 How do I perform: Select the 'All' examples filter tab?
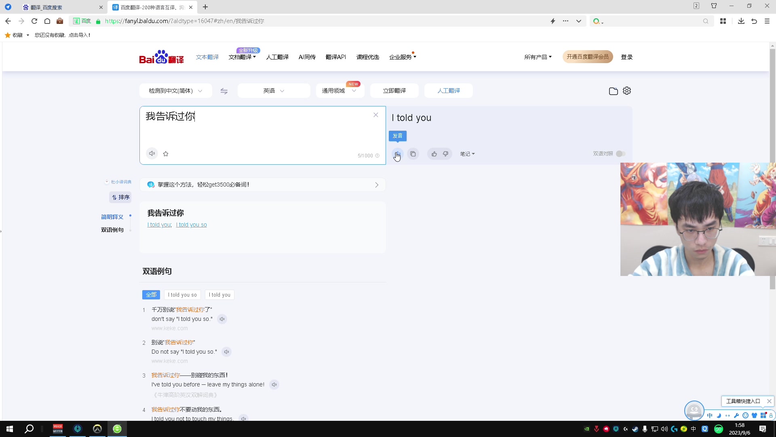click(x=151, y=295)
